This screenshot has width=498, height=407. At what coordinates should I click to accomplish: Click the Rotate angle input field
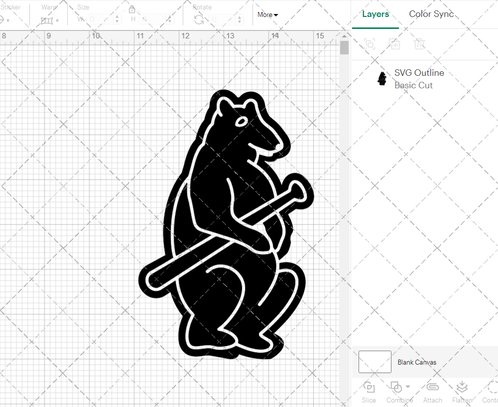(x=222, y=19)
